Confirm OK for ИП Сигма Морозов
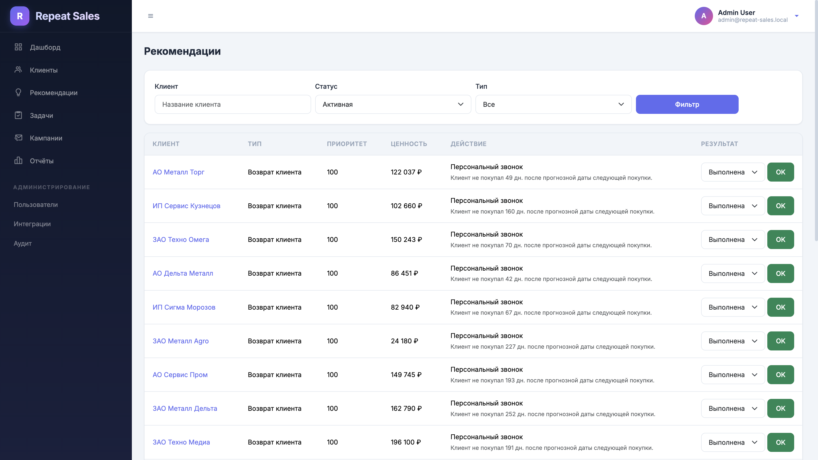The width and height of the screenshot is (818, 460). [780, 307]
